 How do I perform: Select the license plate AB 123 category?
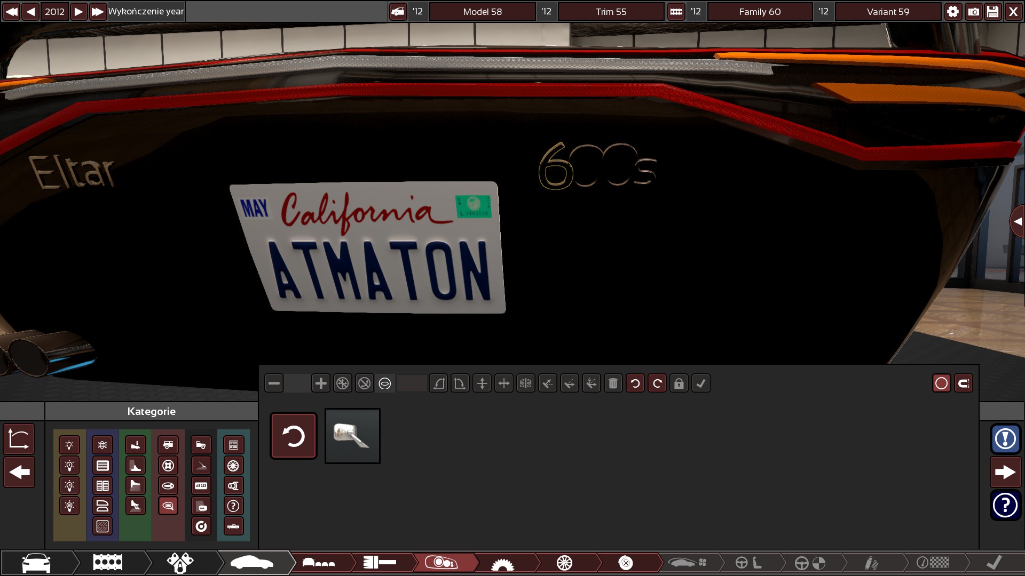201,485
